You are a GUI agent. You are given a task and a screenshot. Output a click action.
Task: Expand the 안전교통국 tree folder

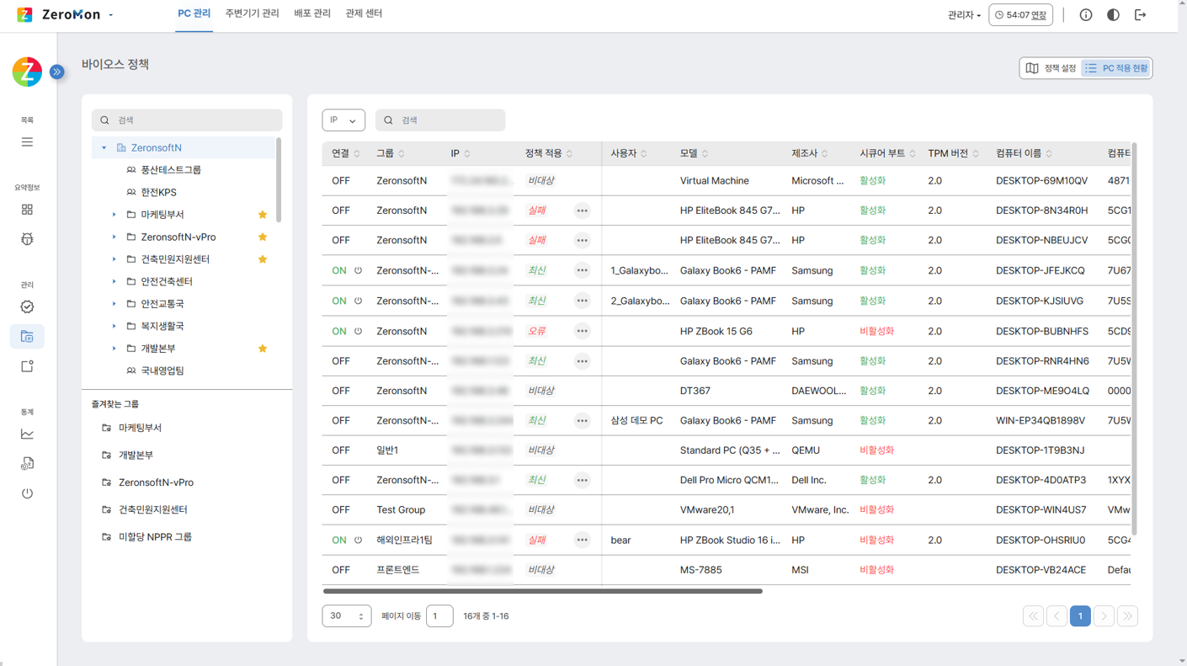(x=114, y=304)
